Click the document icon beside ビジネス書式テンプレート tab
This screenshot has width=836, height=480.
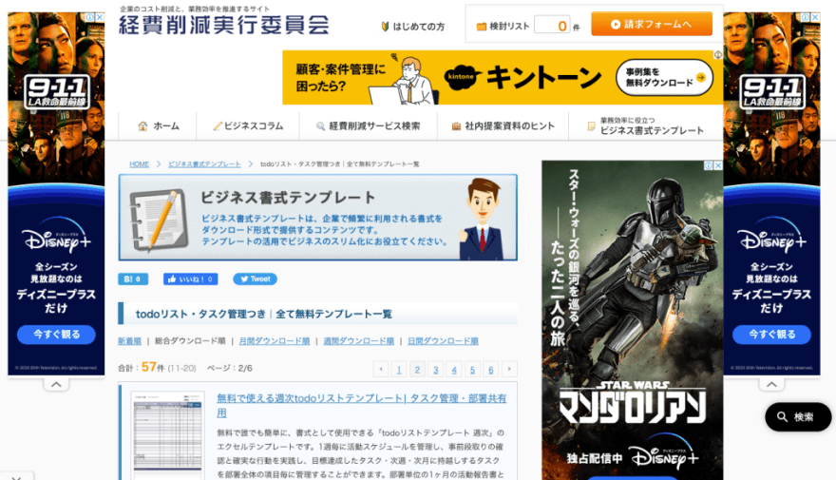click(591, 126)
